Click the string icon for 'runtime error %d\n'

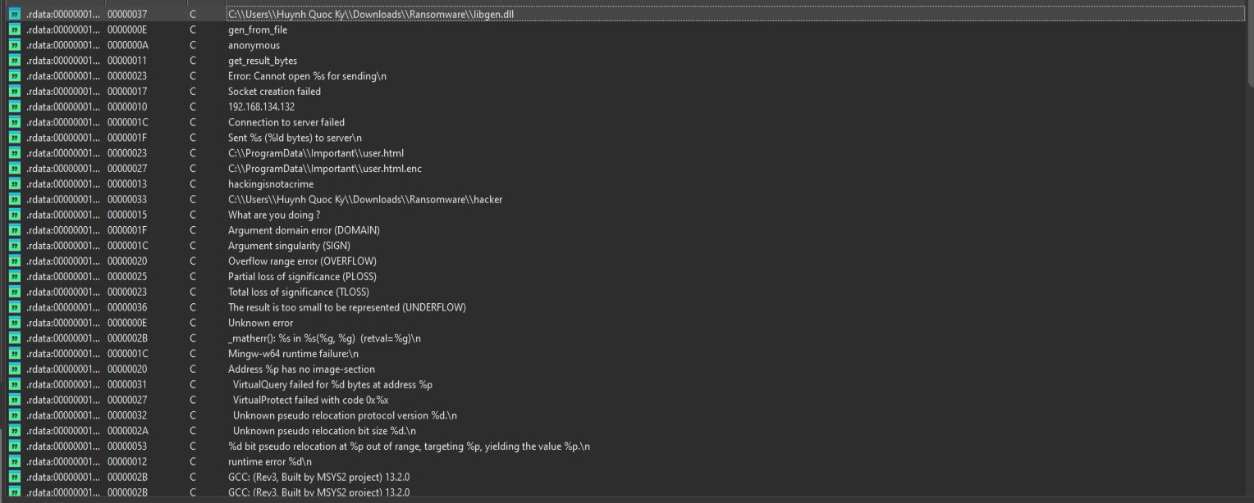coord(14,461)
